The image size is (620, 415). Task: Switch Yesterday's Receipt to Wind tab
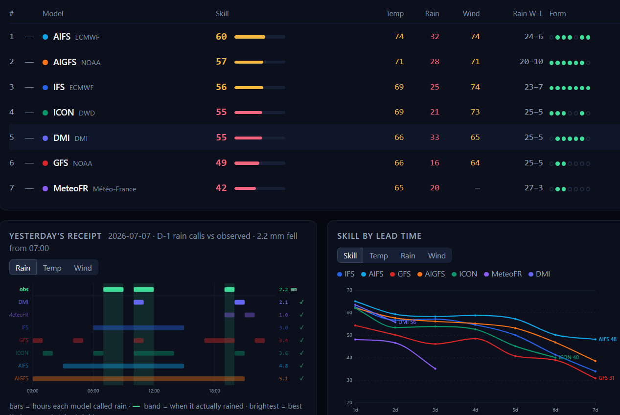pyautogui.click(x=83, y=268)
